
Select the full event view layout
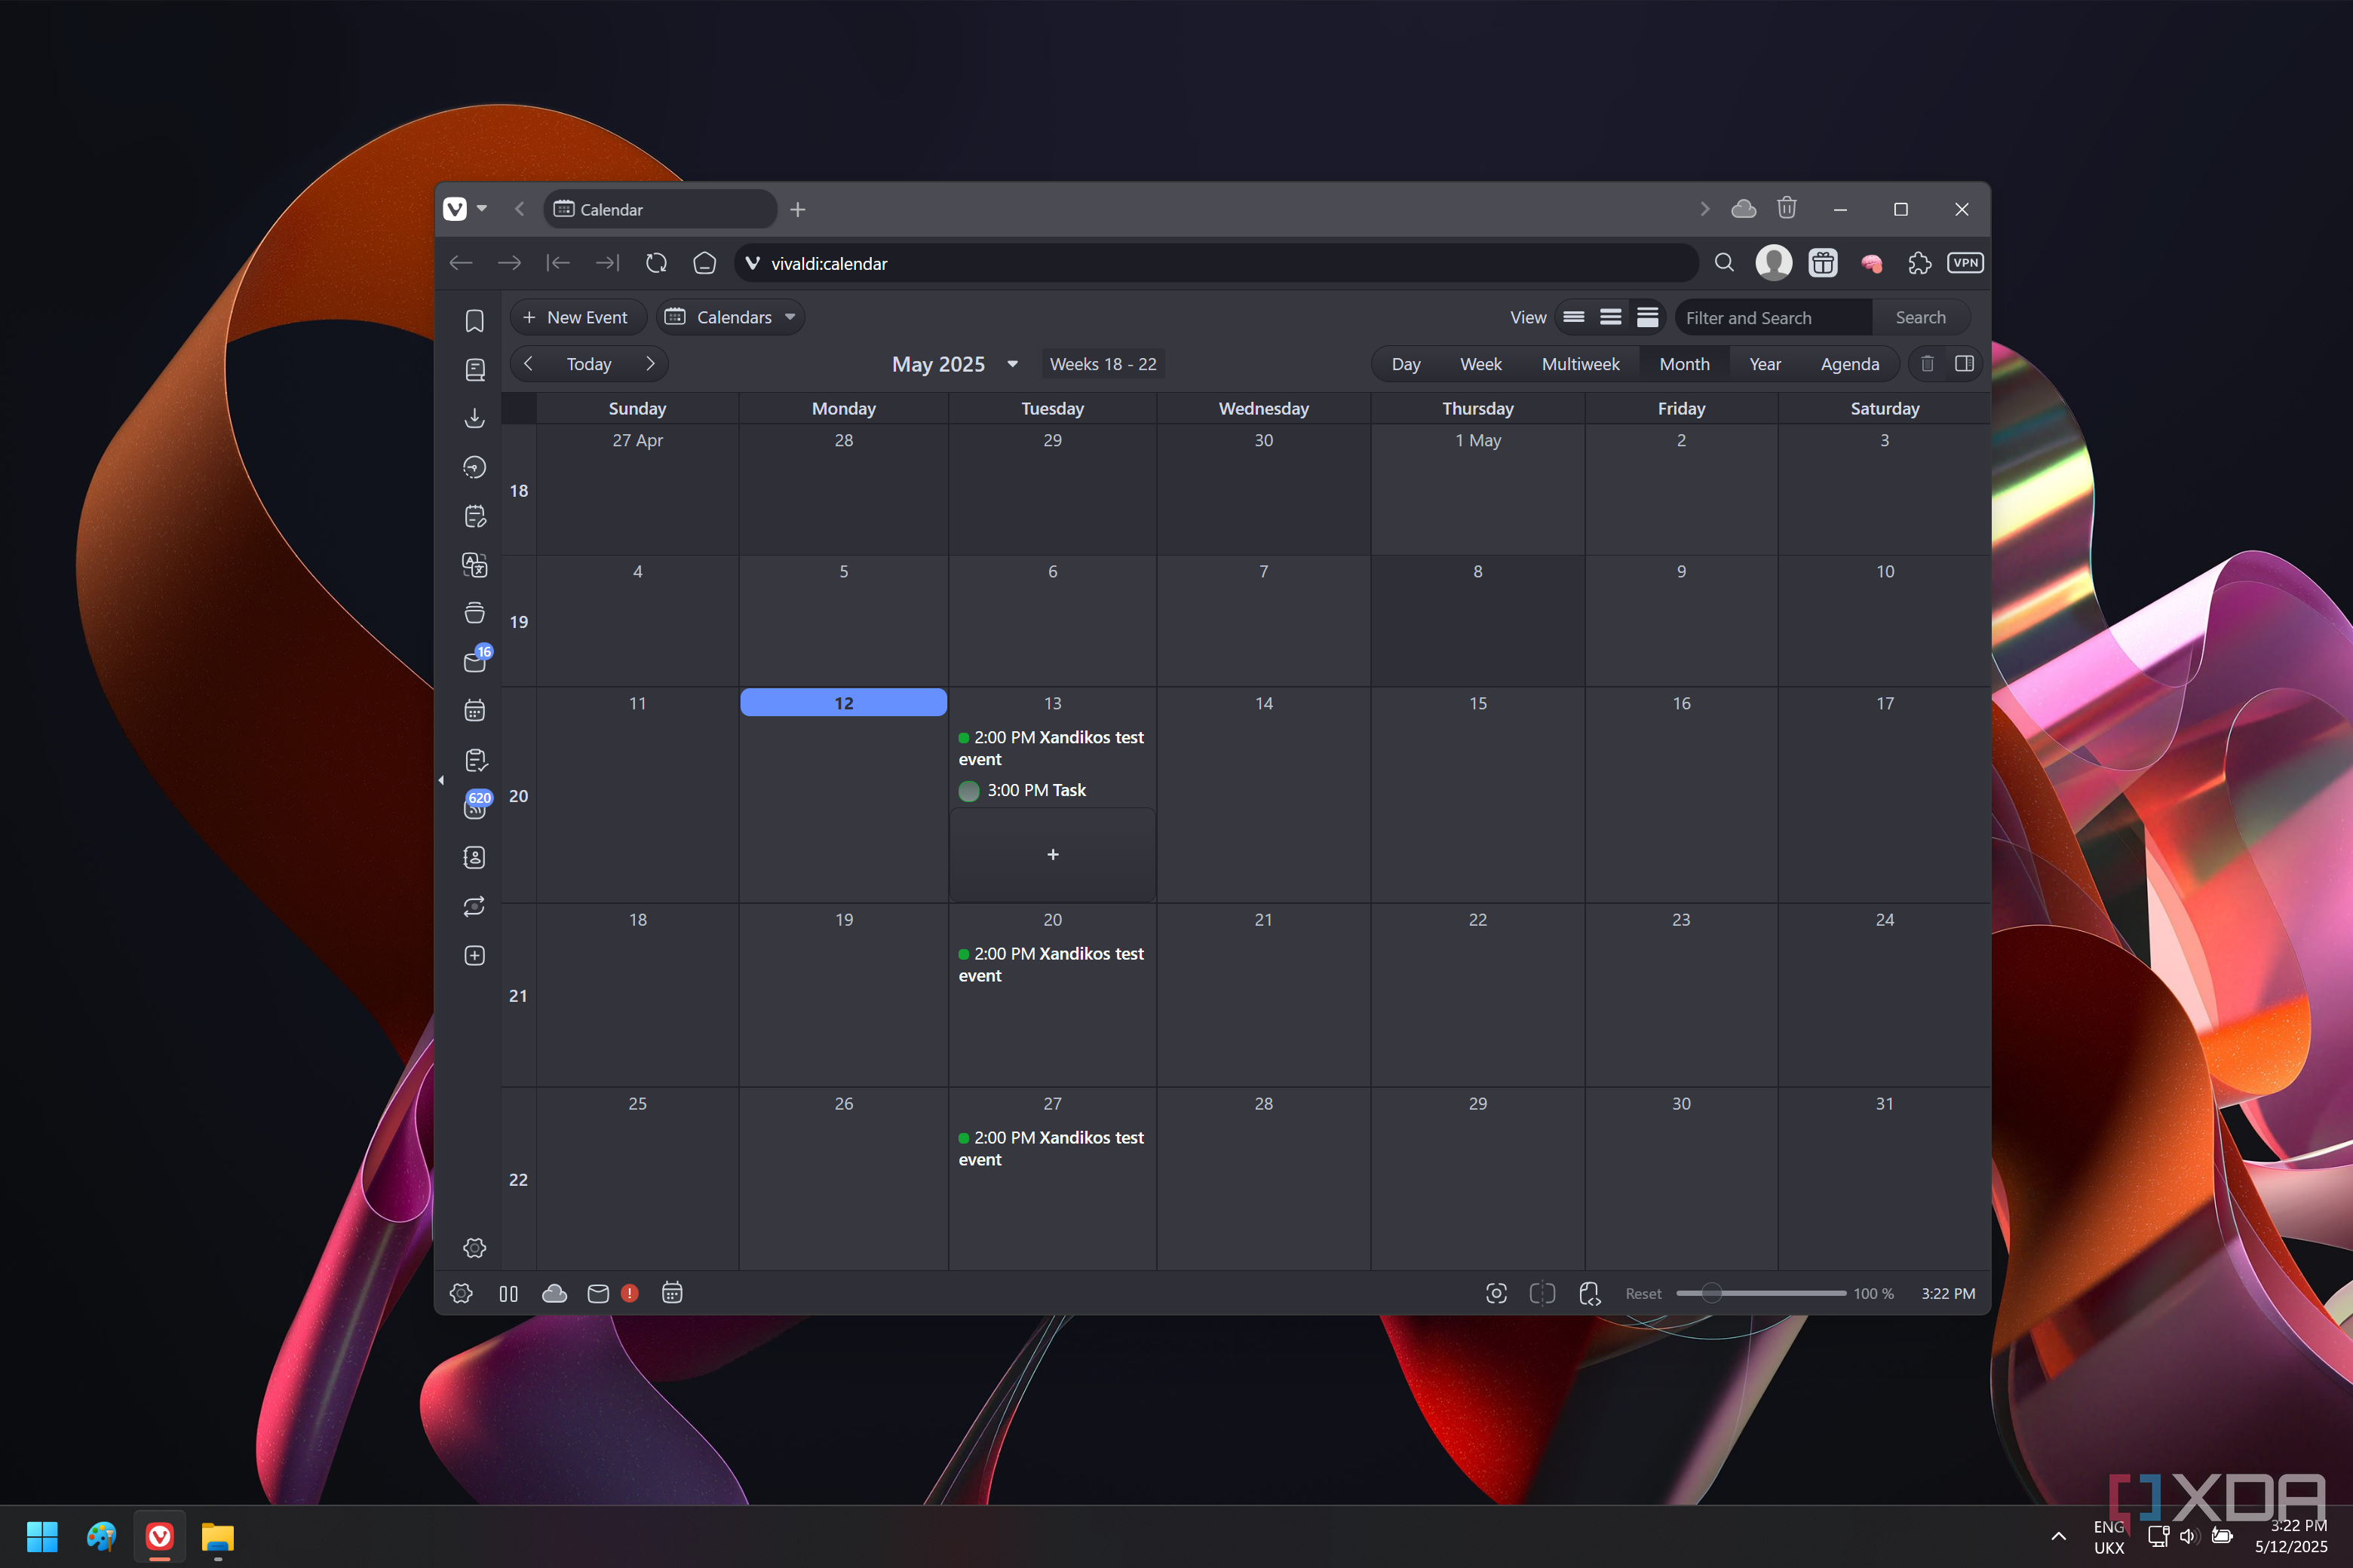click(1648, 317)
